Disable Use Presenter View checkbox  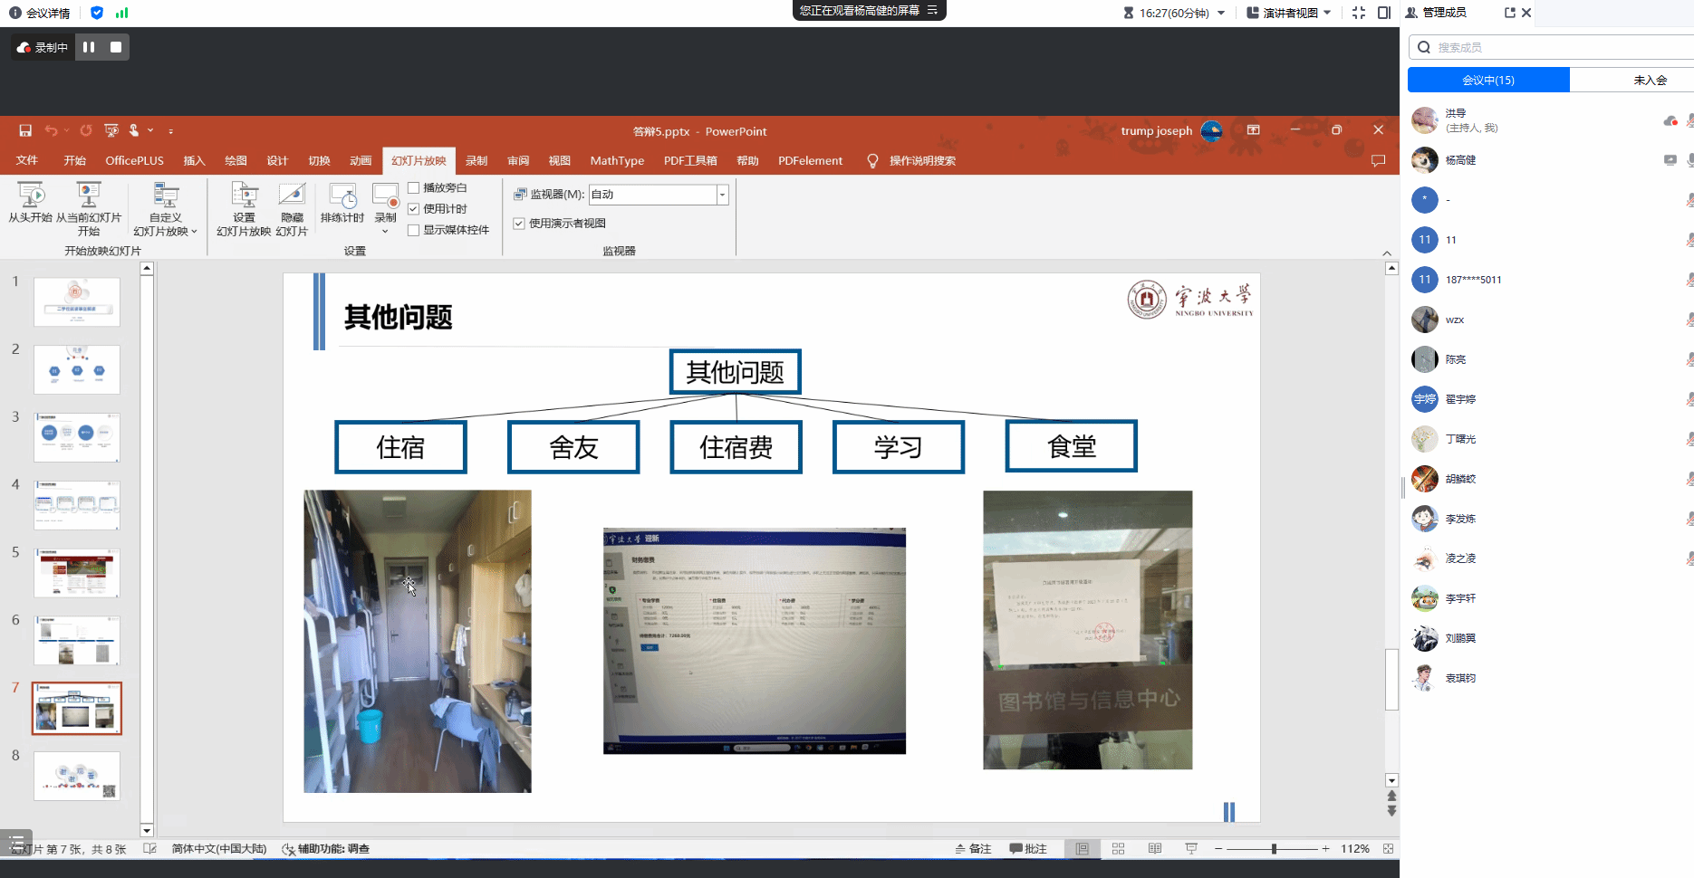tap(519, 224)
